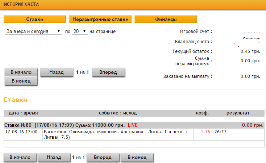Screen dimensions: 266x163
Task: Click 'Вперед' button above the bets table
Action: (108, 72)
